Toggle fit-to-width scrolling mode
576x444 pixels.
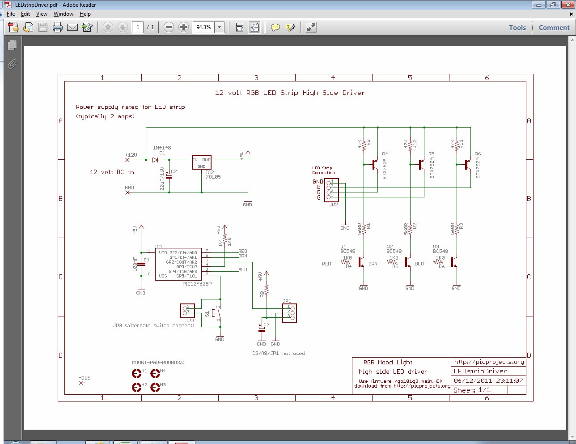point(240,27)
